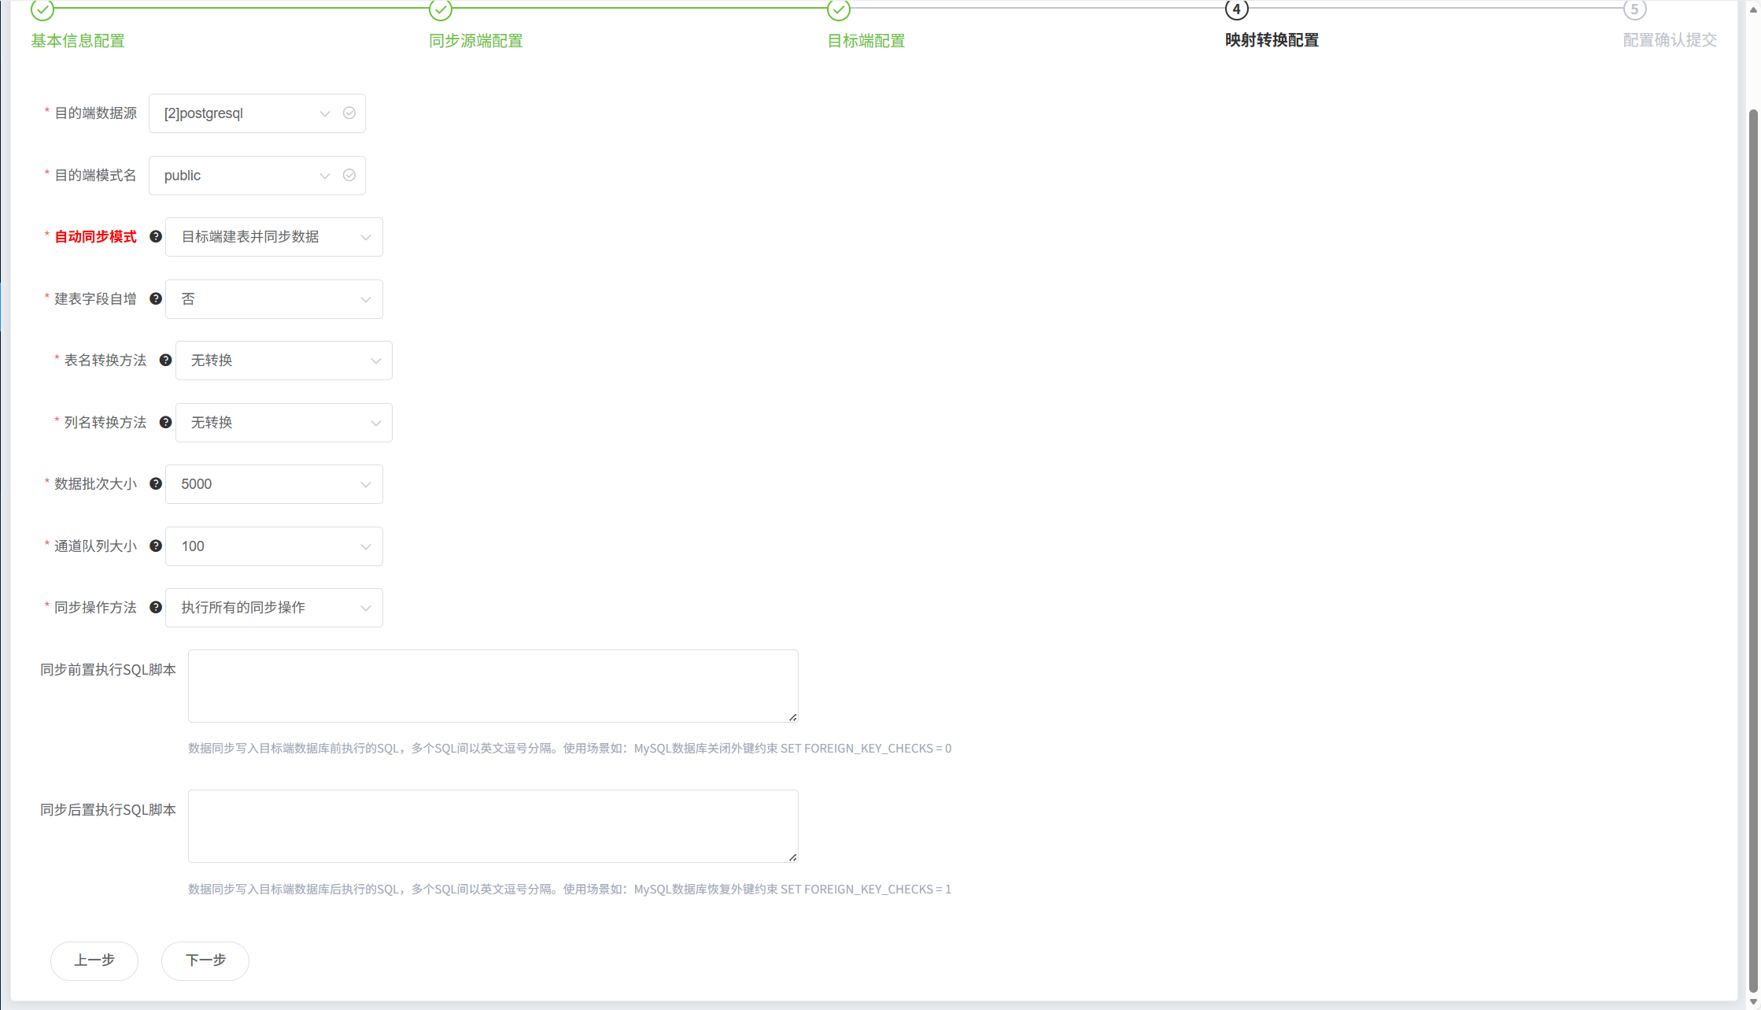Expand 建表字段自增 dropdown showing 否
This screenshot has width=1761, height=1010.
[274, 299]
